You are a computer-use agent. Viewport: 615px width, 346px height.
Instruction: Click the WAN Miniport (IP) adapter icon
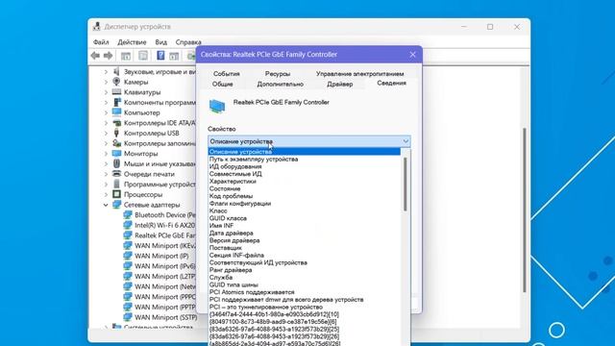128,256
